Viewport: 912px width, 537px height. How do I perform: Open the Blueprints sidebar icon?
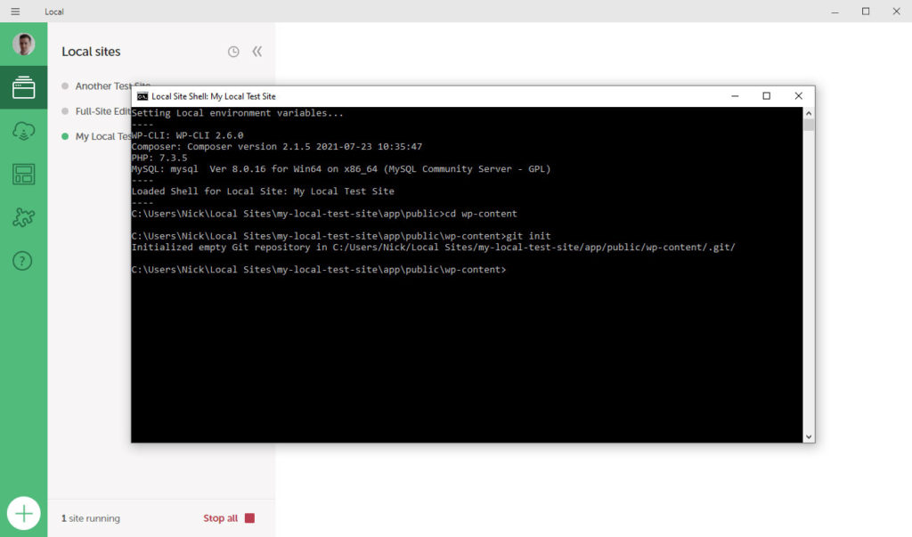click(24, 174)
